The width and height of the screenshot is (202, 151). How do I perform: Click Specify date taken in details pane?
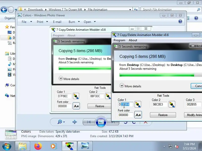coord(68,132)
